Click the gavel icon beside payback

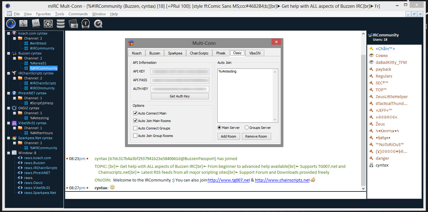click(x=371, y=69)
